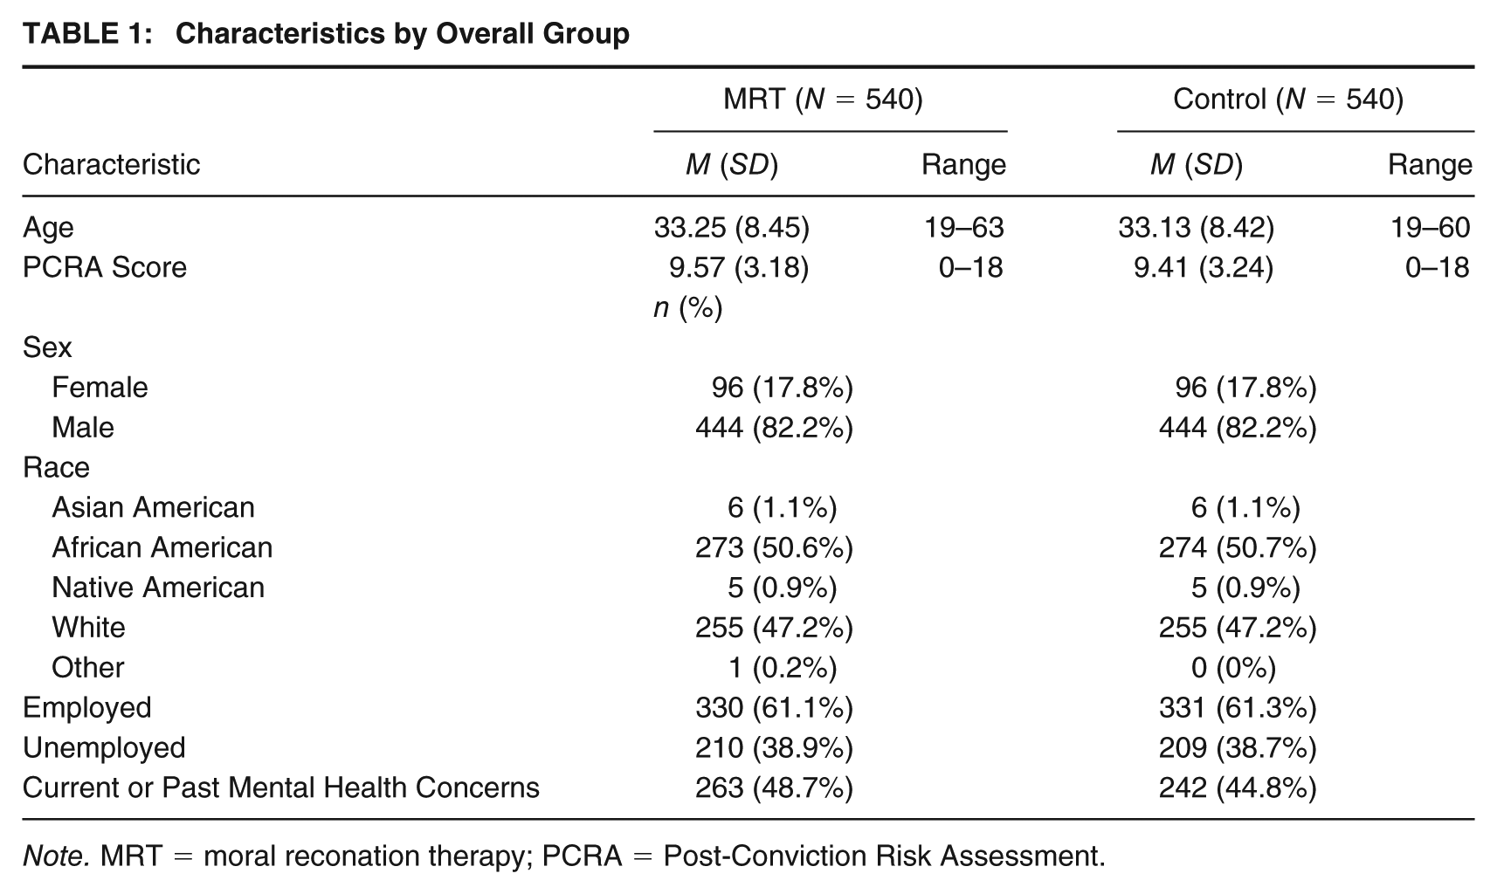This screenshot has width=1497, height=894.
Task: Click MRT Male count 444 (82.2%)
Action: tap(774, 428)
